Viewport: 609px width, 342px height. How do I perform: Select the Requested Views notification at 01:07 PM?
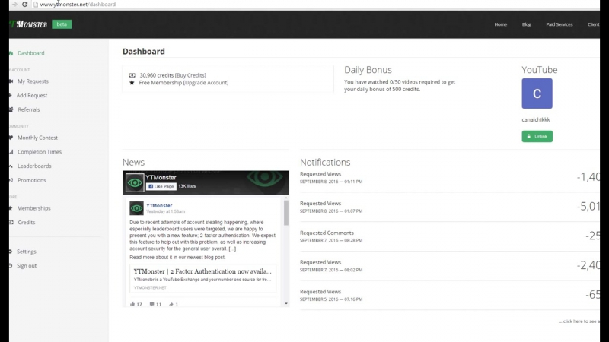(x=449, y=207)
